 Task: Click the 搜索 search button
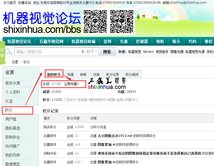click(107, 52)
